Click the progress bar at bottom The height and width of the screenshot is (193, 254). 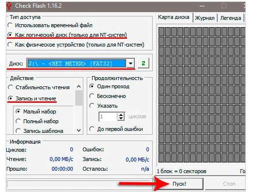coord(79,184)
